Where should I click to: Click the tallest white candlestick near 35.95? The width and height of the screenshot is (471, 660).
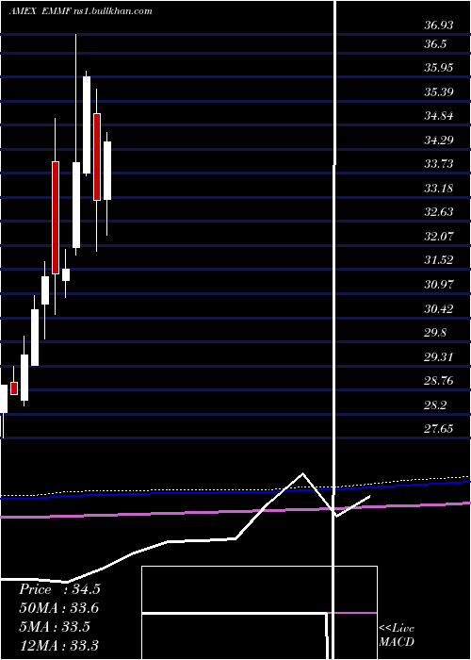87,125
